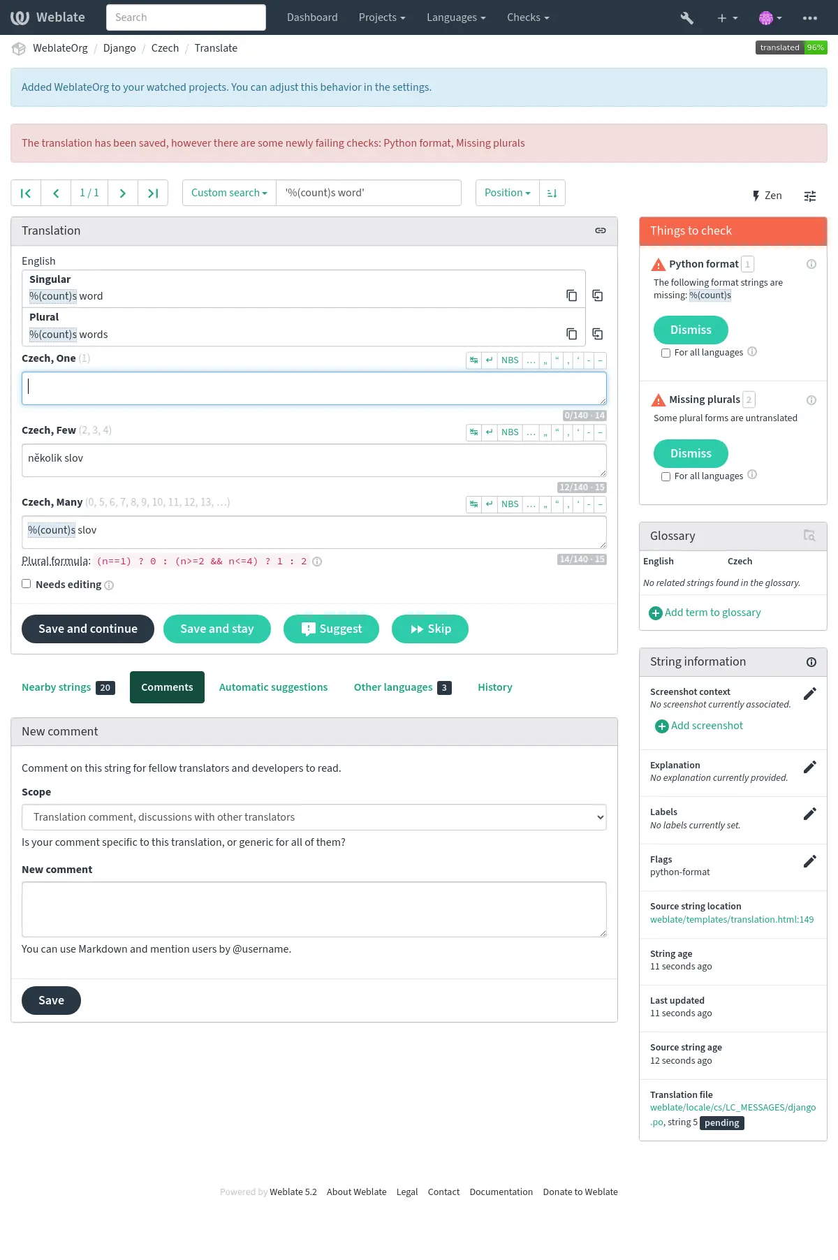Toggle sort direction icon next to Position

pyautogui.click(x=552, y=193)
